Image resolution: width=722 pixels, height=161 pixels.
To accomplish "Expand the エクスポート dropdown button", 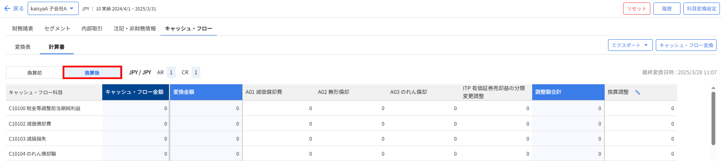I will pyautogui.click(x=630, y=45).
